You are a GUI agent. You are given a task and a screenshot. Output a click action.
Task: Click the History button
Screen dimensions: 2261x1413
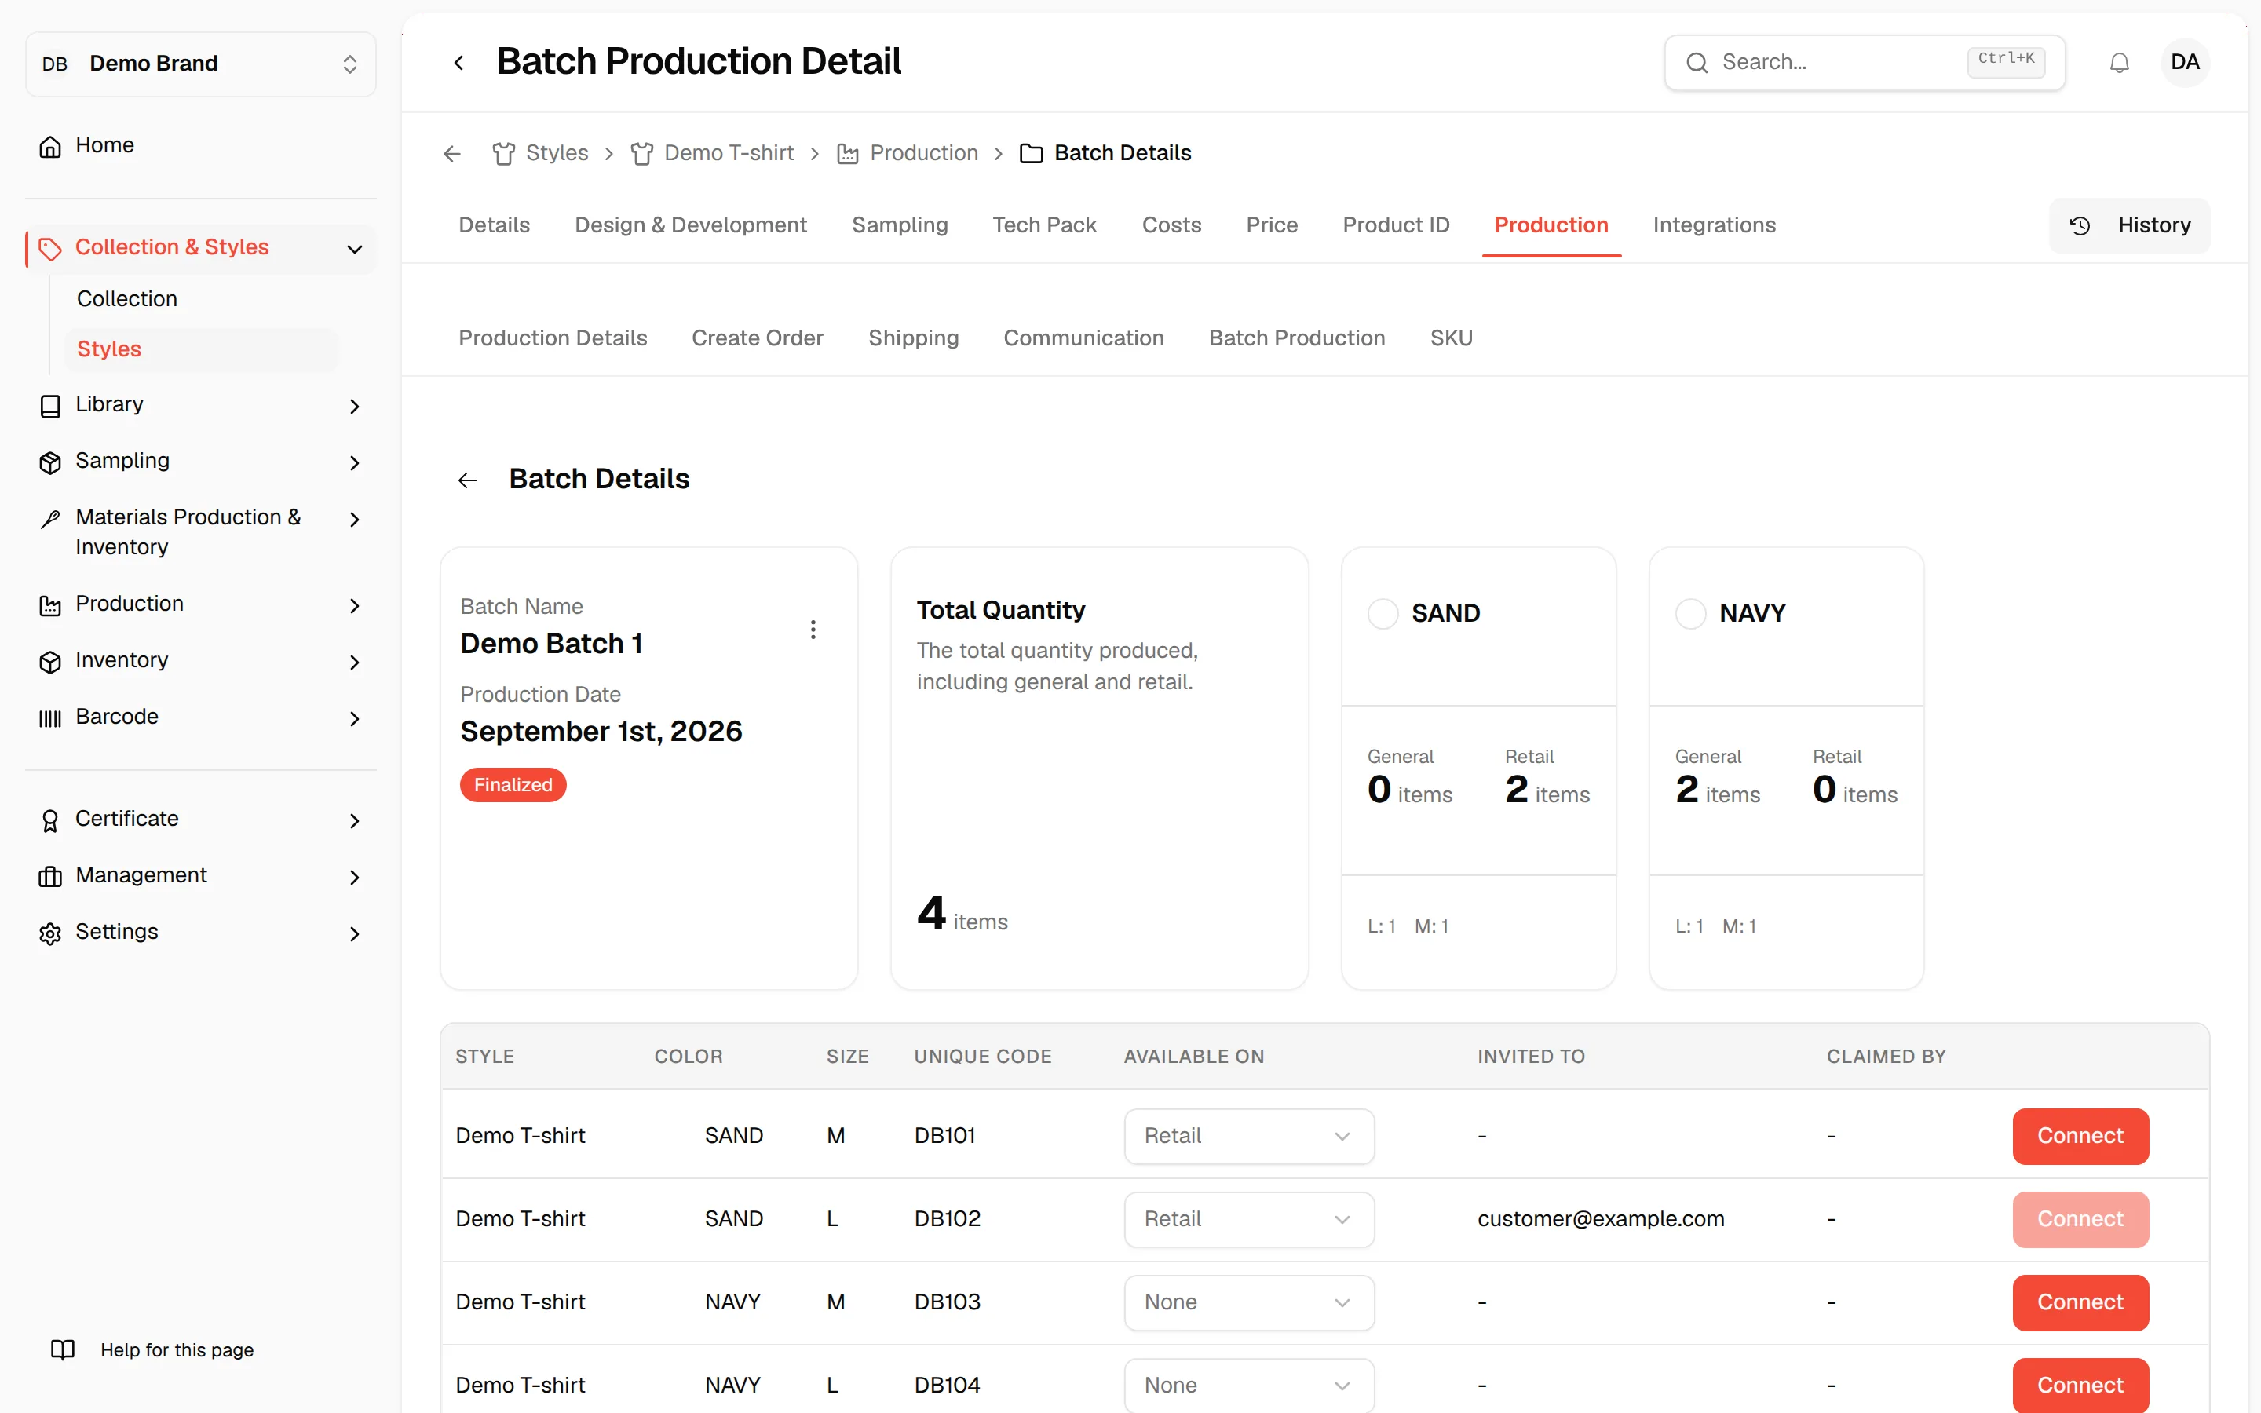click(x=2129, y=225)
